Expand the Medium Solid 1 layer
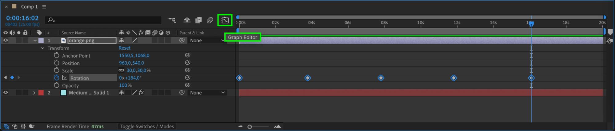The width and height of the screenshot is (615, 131). [x=34, y=93]
